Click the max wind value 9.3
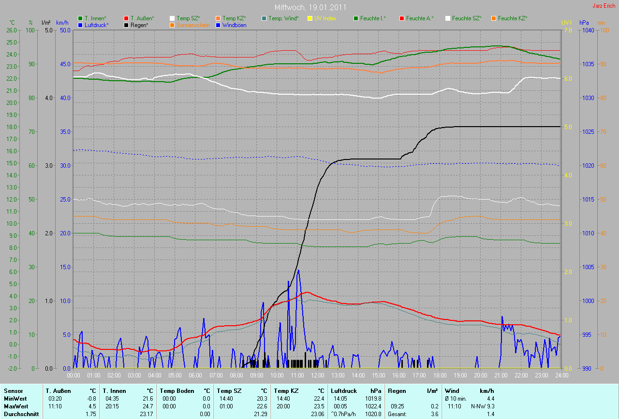 click(490, 406)
